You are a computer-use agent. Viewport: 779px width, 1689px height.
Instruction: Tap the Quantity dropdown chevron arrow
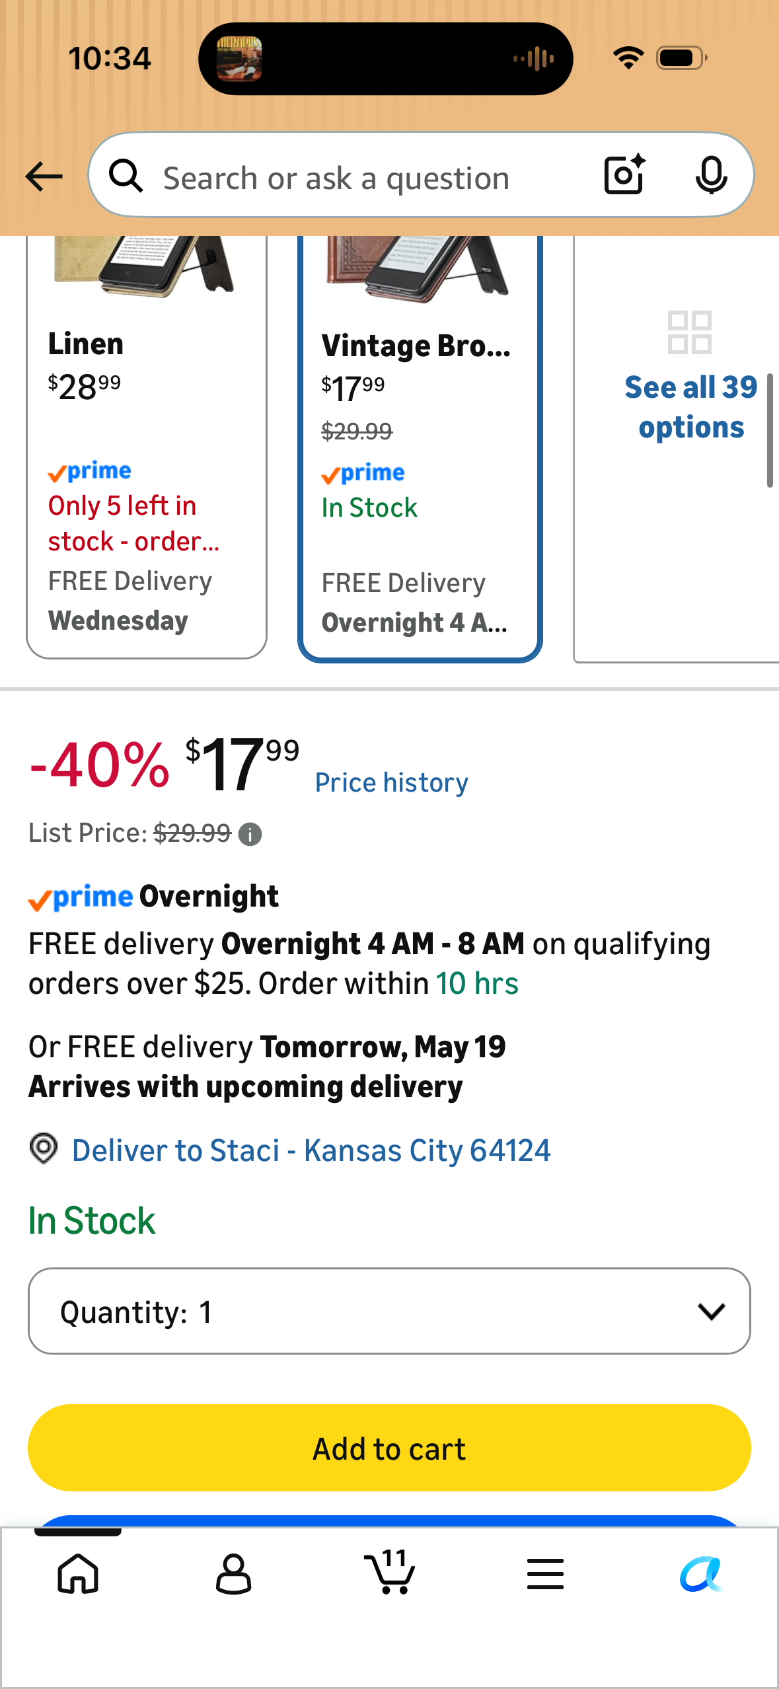tap(711, 1312)
